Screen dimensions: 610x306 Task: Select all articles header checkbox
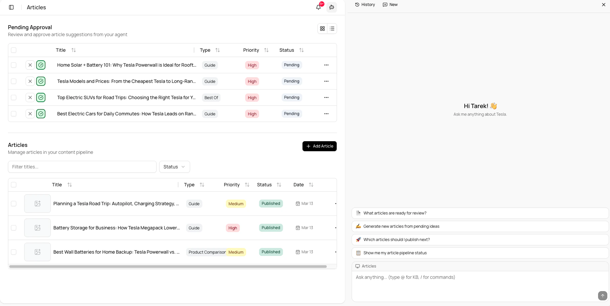coord(14,185)
